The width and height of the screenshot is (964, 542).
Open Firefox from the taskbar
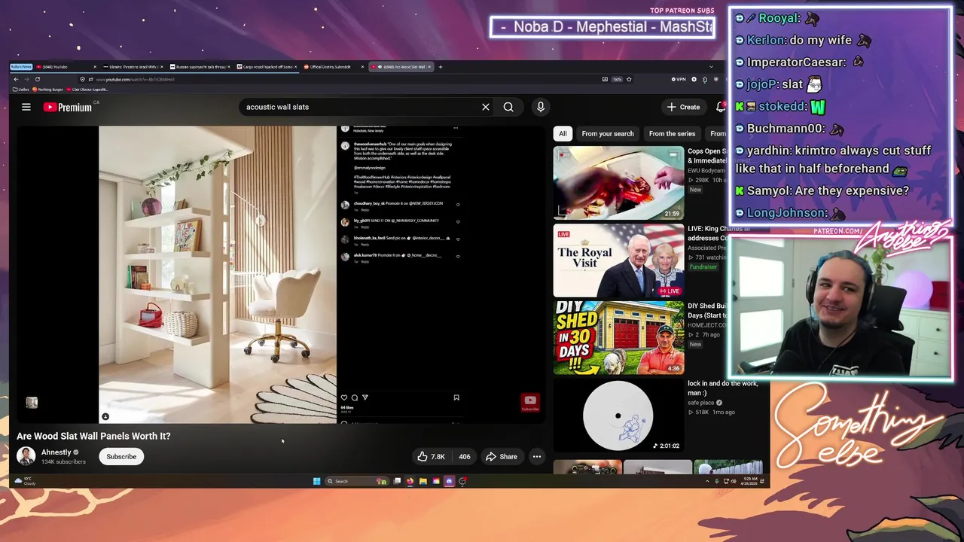[410, 481]
